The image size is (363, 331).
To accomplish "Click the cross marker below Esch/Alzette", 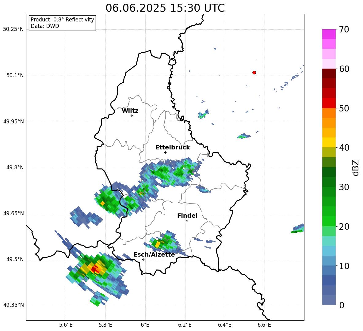I will pos(143,260).
